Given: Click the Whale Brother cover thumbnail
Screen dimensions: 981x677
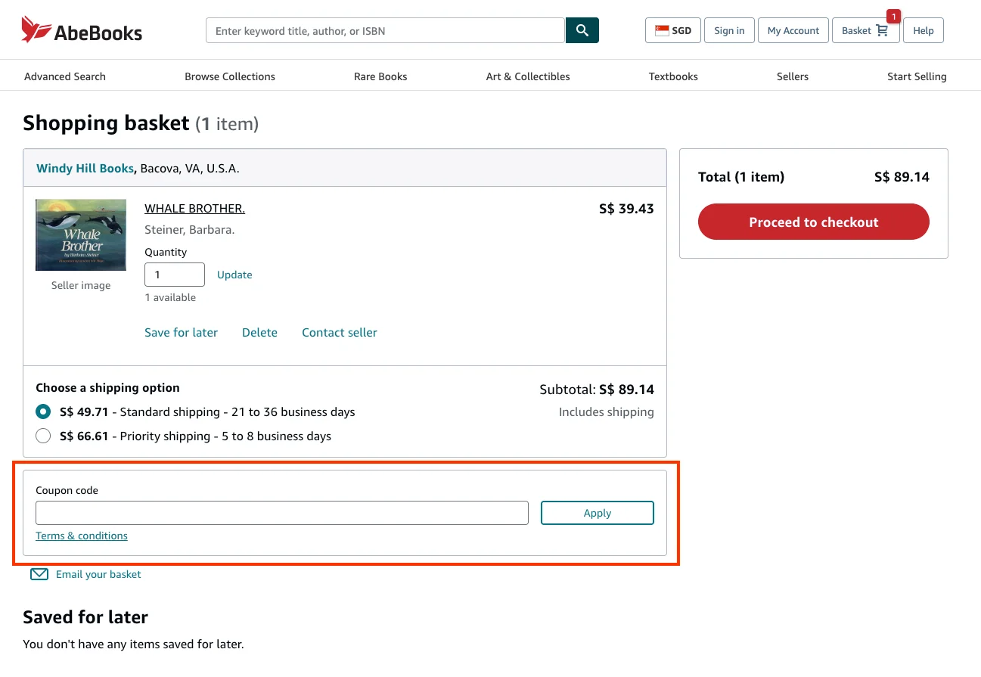Looking at the screenshot, I should [x=81, y=234].
